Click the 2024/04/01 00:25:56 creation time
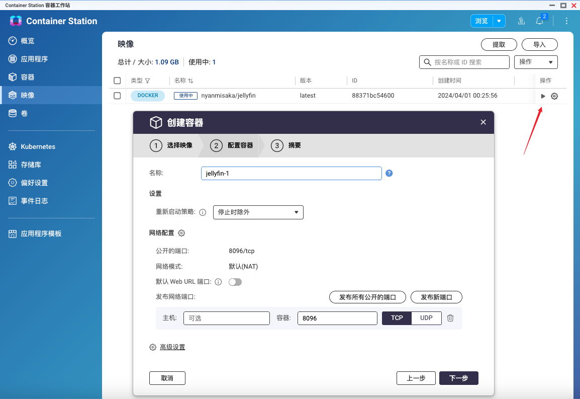The image size is (580, 399). click(x=467, y=96)
